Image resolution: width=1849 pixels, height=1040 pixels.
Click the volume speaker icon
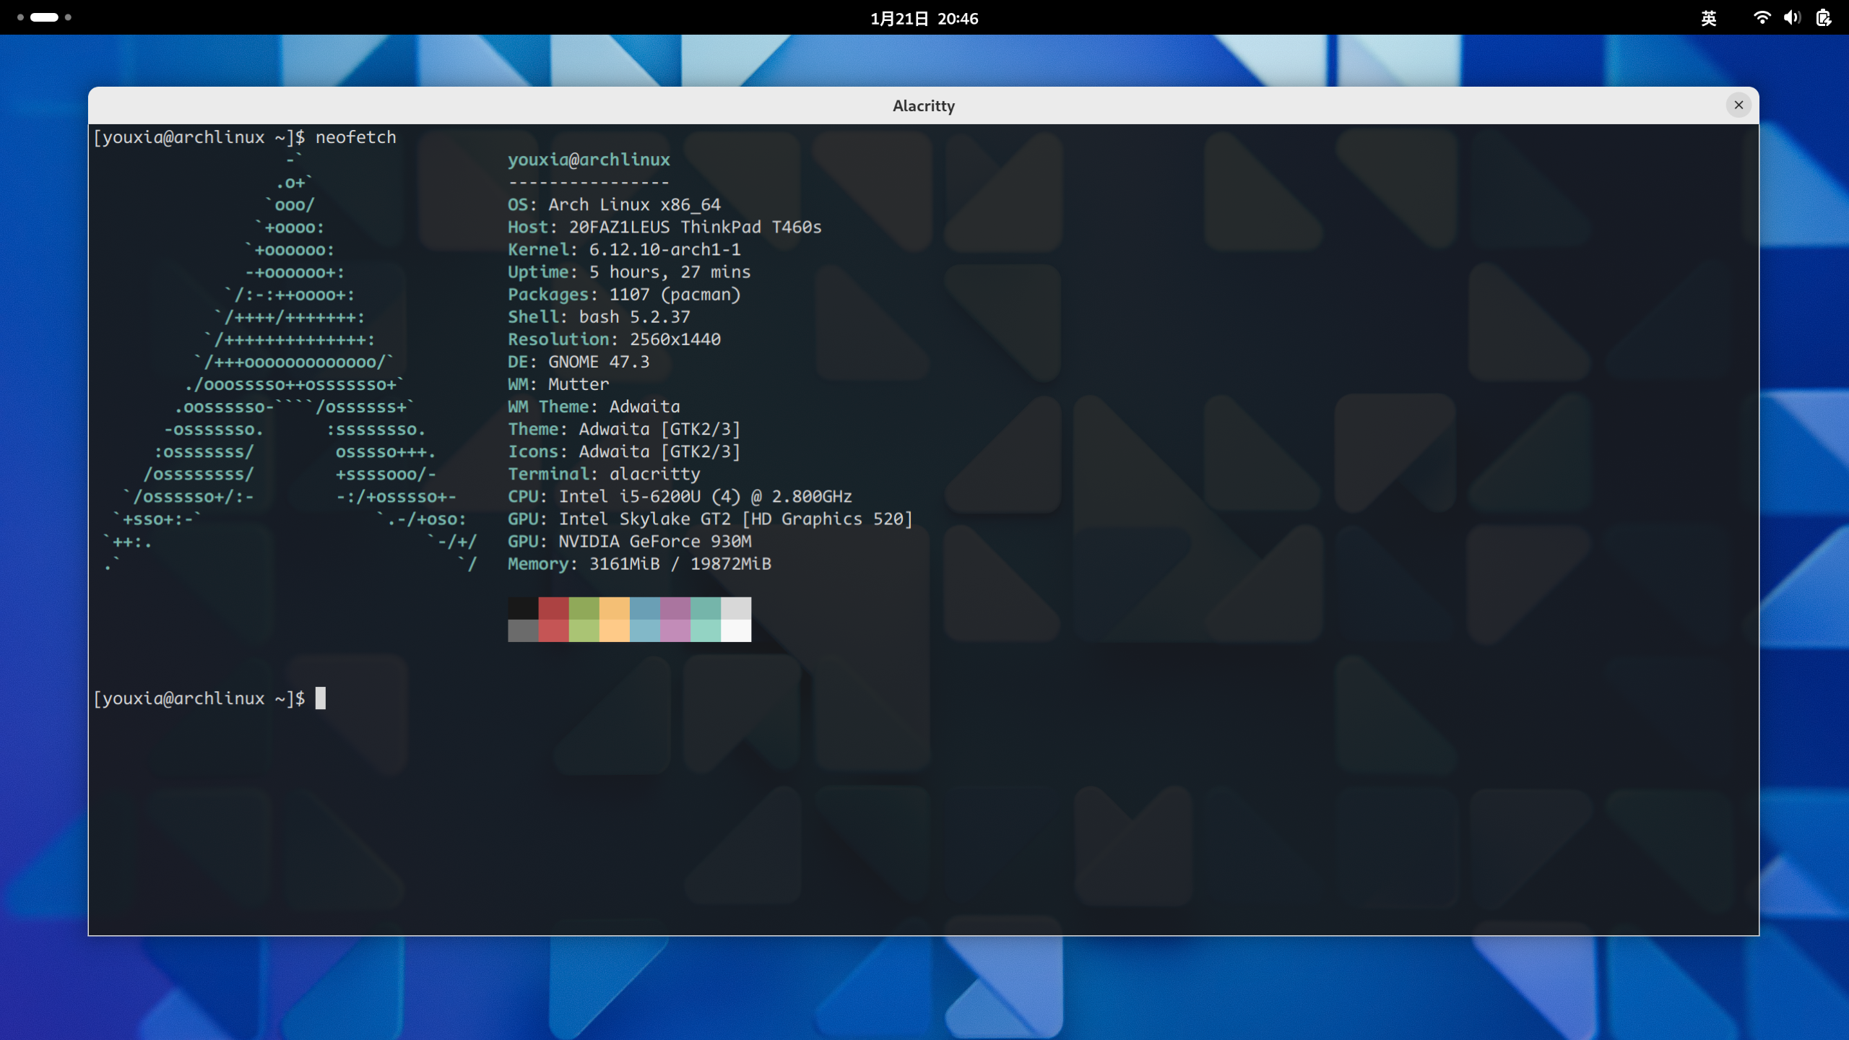pyautogui.click(x=1792, y=18)
